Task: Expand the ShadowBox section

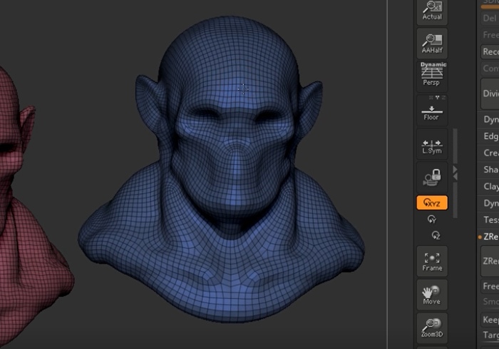Action: click(x=490, y=170)
